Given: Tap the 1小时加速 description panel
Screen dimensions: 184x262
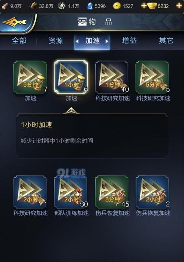Looking at the screenshot, I should click(x=92, y=136).
